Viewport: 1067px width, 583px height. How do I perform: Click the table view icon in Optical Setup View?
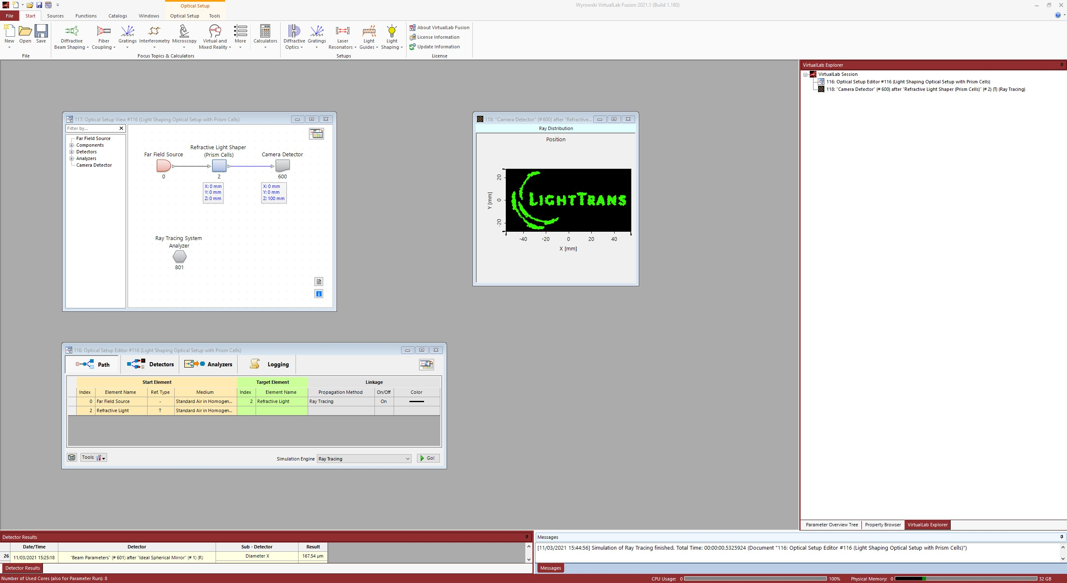pyautogui.click(x=316, y=134)
